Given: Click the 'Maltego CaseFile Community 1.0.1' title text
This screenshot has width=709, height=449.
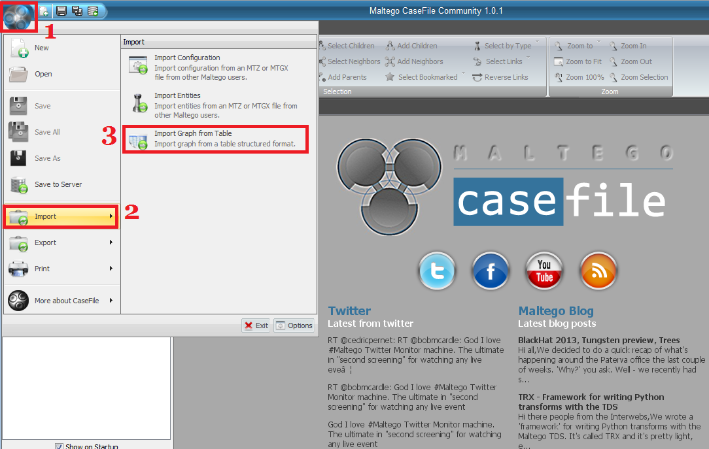Looking at the screenshot, I should point(436,11).
